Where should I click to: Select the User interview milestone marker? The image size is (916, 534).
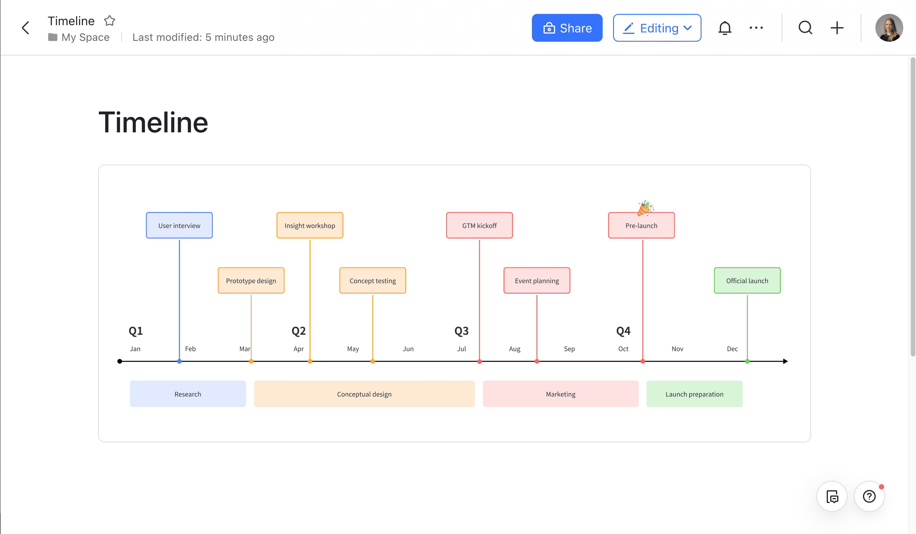tap(179, 361)
